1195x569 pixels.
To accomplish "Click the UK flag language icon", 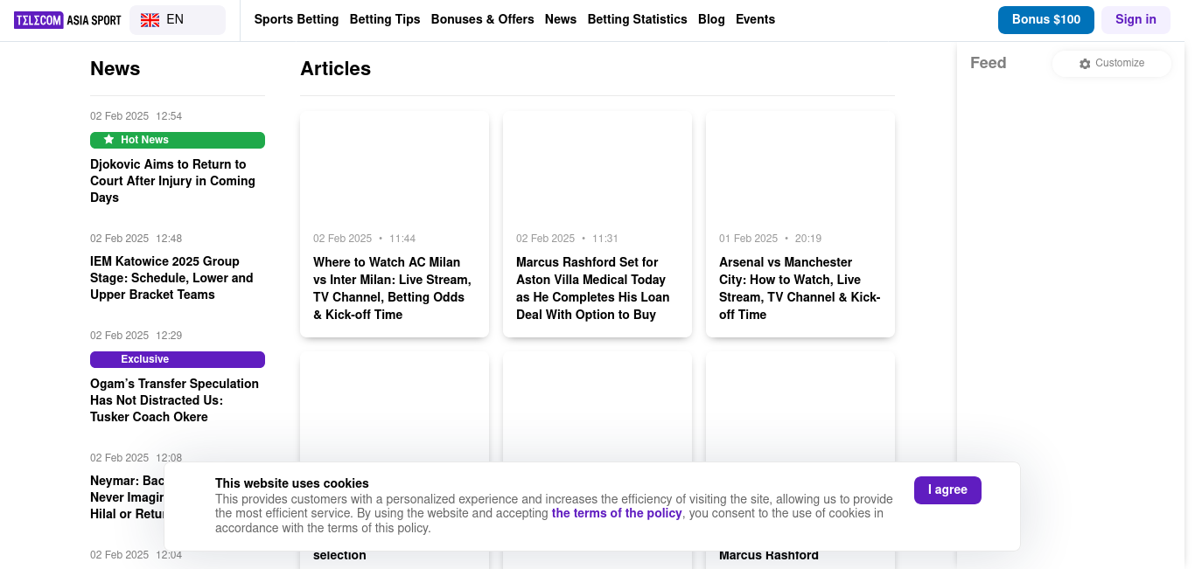I will (x=150, y=20).
